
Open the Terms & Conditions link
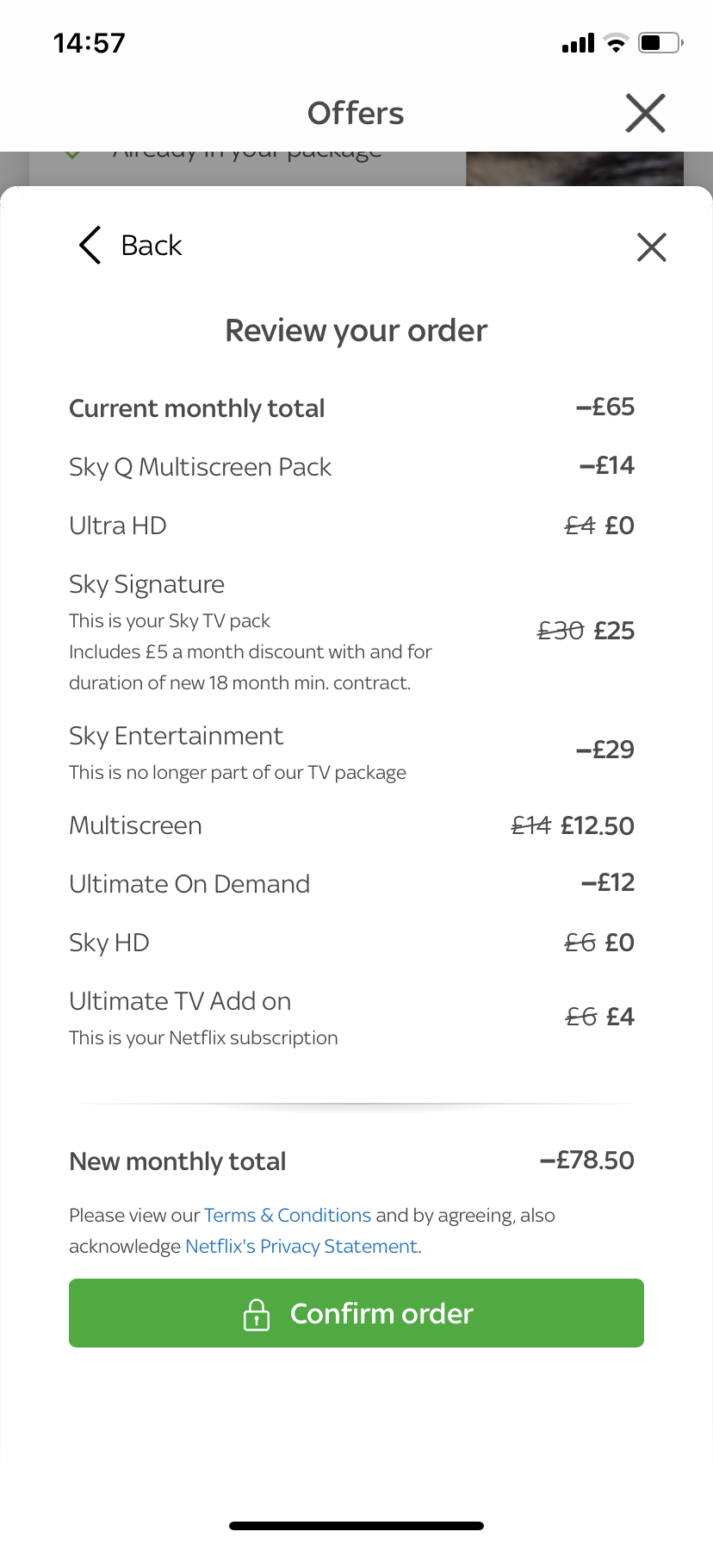point(288,1216)
